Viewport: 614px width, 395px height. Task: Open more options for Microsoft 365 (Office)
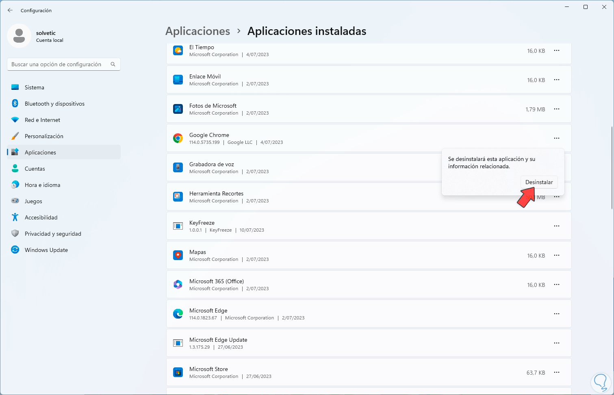tap(557, 284)
